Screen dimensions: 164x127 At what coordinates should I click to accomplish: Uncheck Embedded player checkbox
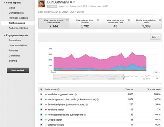click(41, 104)
